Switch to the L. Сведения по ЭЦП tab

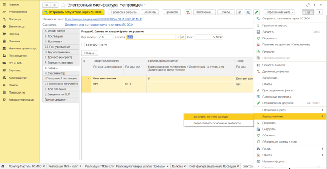click(x=61, y=94)
